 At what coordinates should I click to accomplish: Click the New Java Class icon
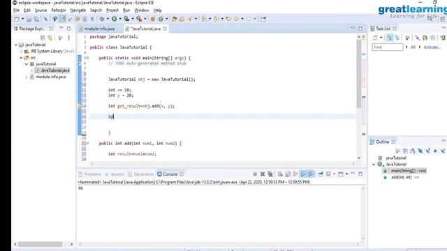pos(161,19)
